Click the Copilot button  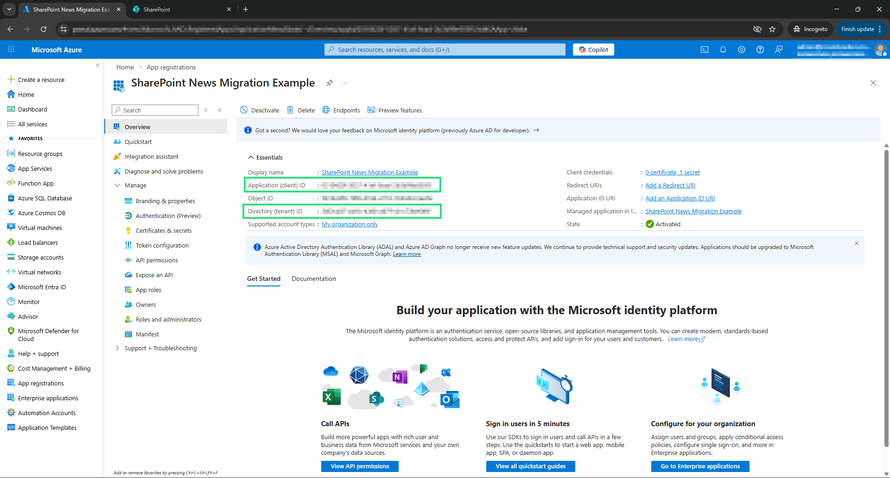point(593,50)
